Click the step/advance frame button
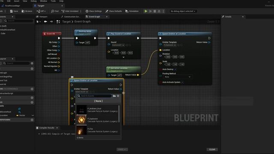Viewport: 274px width, 154px height. pyautogui.click(x=150, y=11)
